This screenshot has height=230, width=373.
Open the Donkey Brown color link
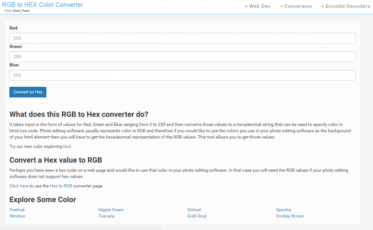coord(290,216)
